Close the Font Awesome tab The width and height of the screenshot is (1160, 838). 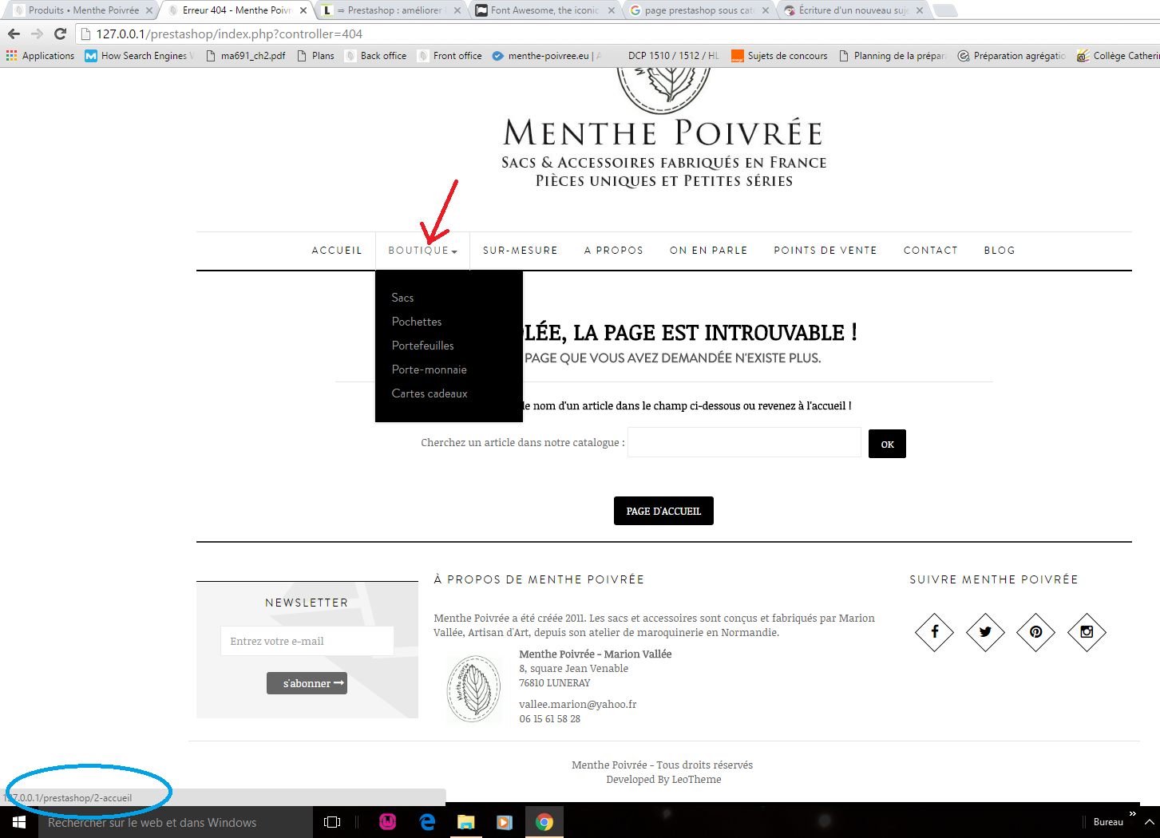(x=612, y=10)
